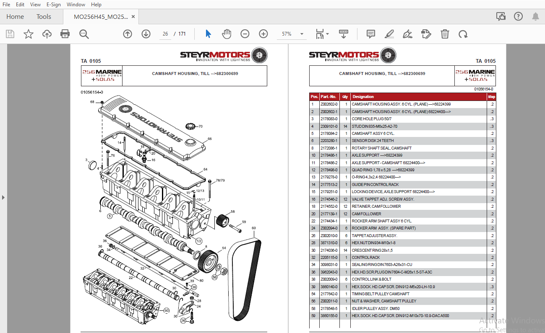Switch to the Home tab
This screenshot has height=333, width=545.
15,17
